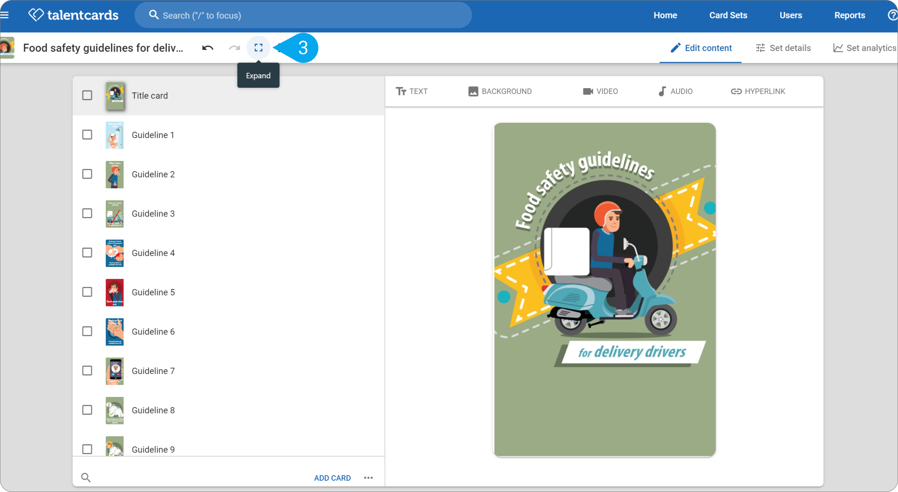Click the ADD CARD button
This screenshot has width=898, height=492.
(332, 478)
